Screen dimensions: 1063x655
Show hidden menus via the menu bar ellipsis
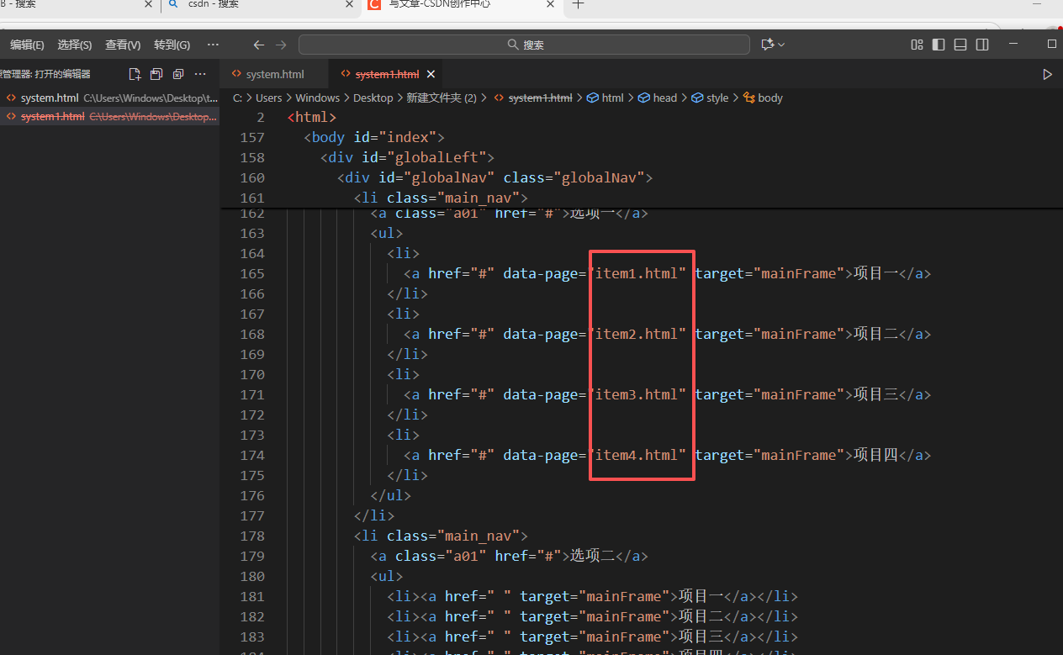pyautogui.click(x=213, y=45)
